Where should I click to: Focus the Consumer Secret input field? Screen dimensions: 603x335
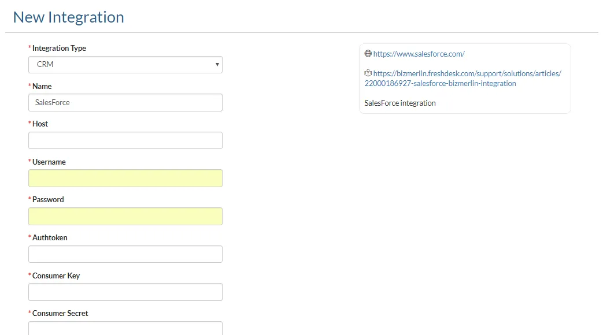[x=125, y=328]
